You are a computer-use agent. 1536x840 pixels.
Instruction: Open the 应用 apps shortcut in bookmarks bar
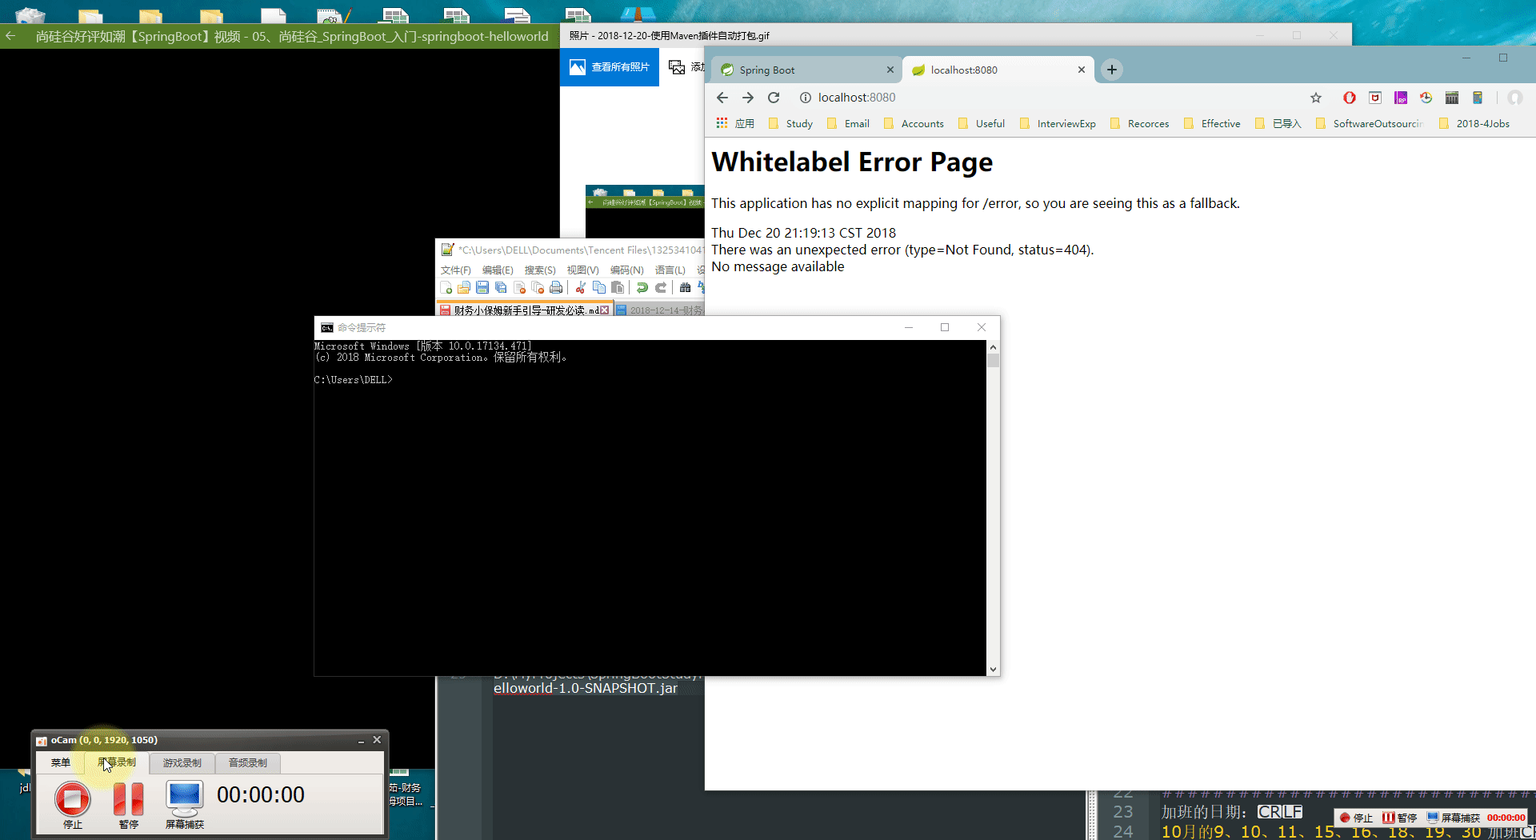point(735,123)
